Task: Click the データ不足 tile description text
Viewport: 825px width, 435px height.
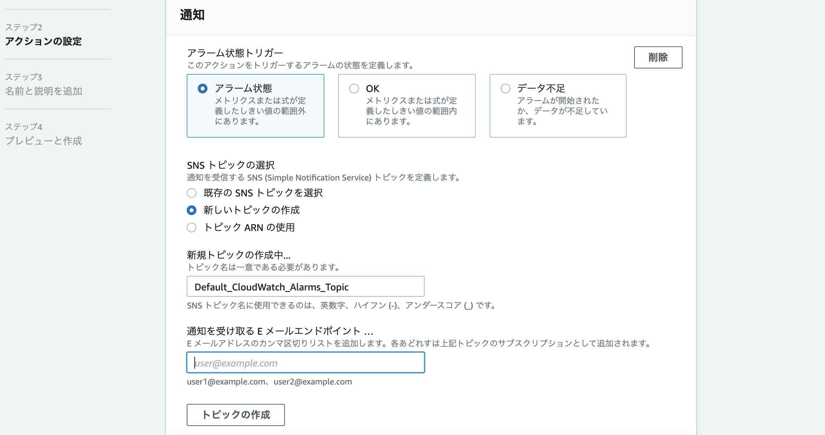Action: [562, 111]
